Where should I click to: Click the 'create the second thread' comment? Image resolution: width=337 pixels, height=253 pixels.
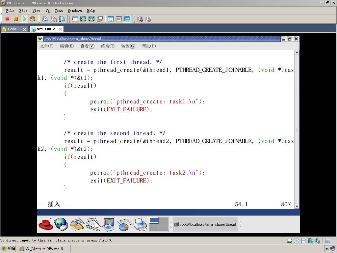[x=115, y=133]
